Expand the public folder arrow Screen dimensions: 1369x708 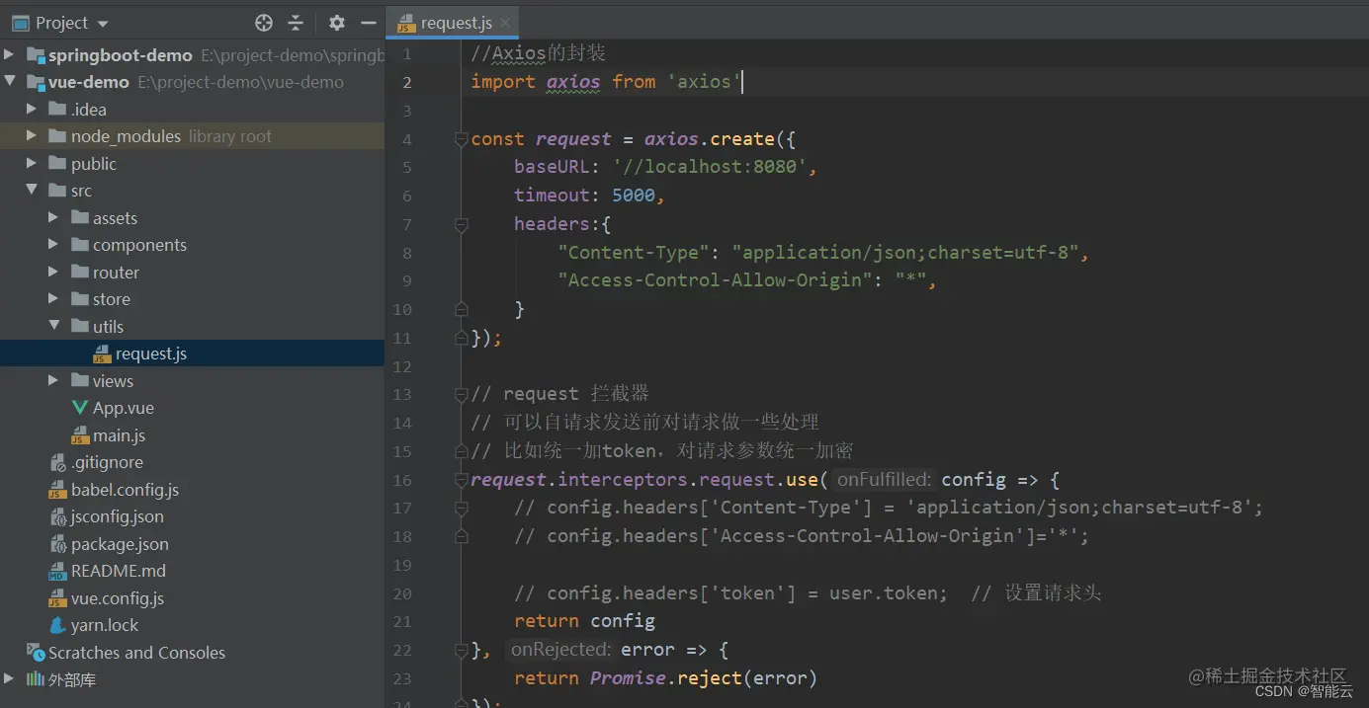pyautogui.click(x=32, y=163)
